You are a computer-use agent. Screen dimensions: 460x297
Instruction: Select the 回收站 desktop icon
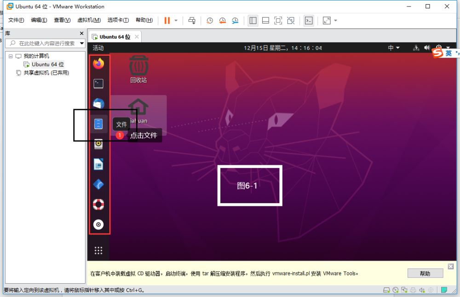pyautogui.click(x=138, y=70)
